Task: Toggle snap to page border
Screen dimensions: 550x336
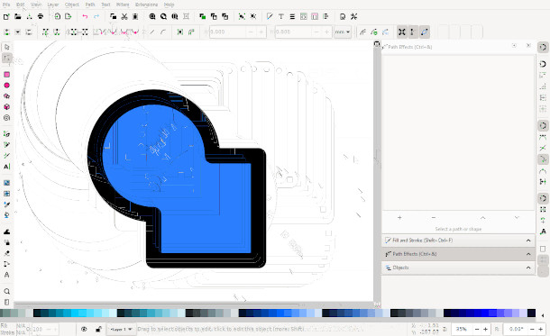Action: tap(543, 249)
